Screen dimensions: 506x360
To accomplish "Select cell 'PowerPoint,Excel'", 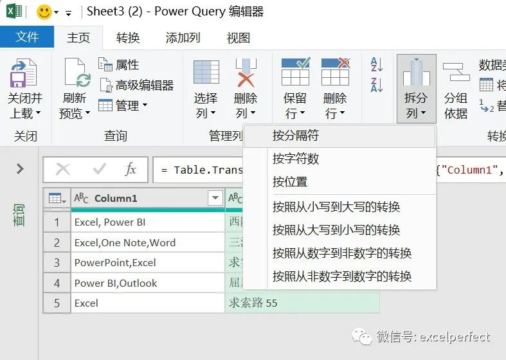I will (x=148, y=262).
